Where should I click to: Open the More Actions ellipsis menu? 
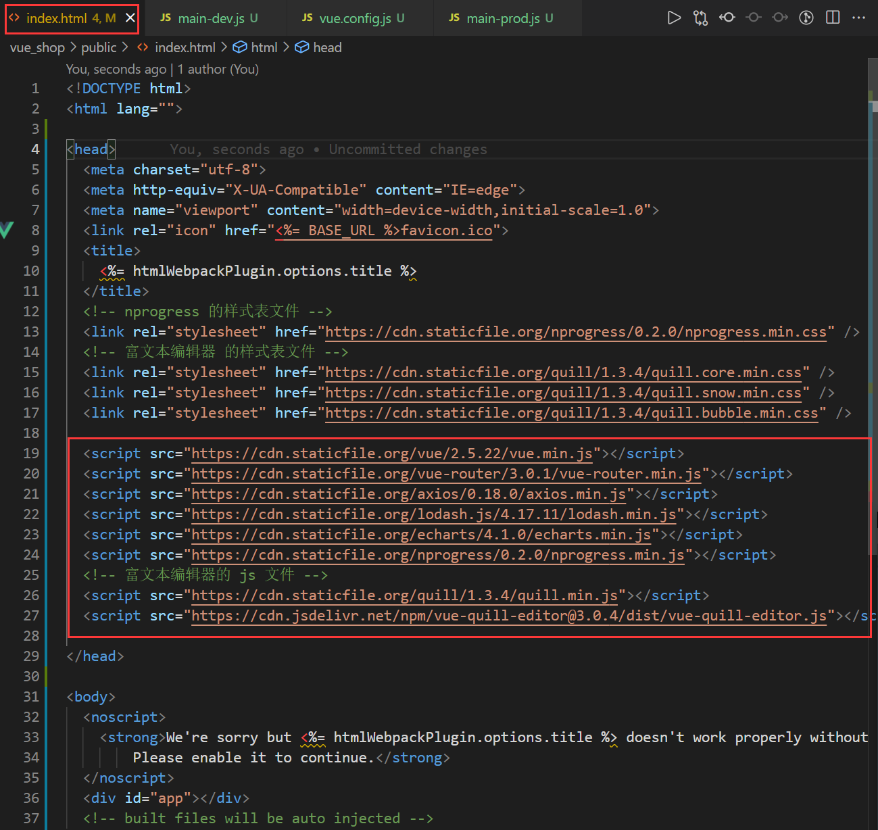point(859,18)
